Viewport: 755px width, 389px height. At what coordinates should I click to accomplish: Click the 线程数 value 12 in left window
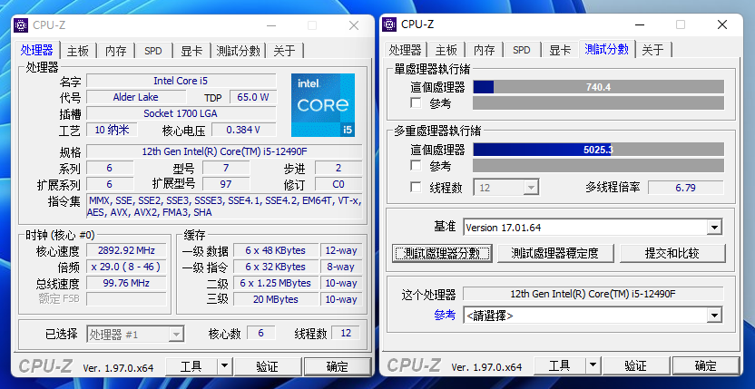click(x=346, y=333)
